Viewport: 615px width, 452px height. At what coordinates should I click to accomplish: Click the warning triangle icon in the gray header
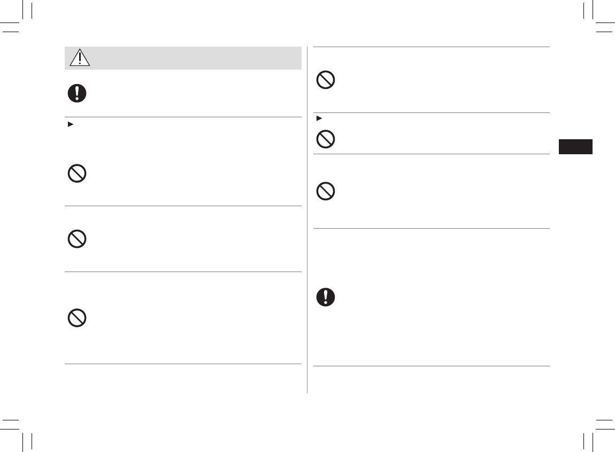pyautogui.click(x=80, y=57)
